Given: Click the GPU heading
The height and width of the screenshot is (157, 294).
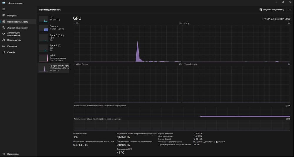Looking at the screenshot, I should (x=77, y=18).
